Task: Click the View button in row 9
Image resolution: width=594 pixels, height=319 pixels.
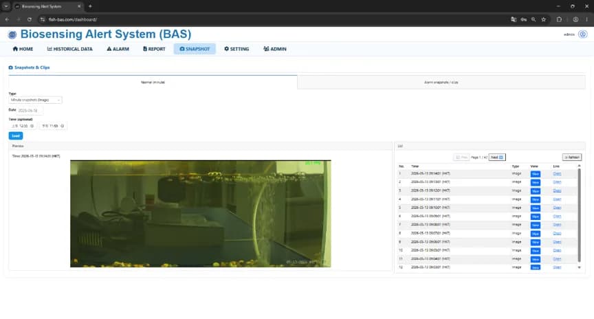Action: point(536,242)
